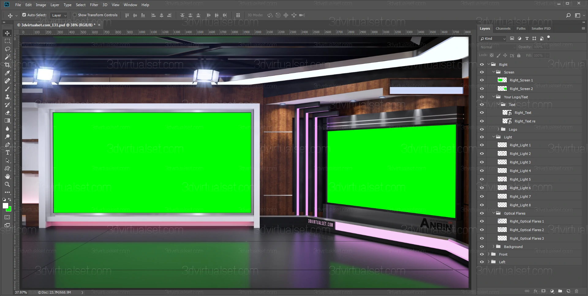The image size is (588, 296).
Task: Select the Magic Wand tool
Action: coord(7,57)
